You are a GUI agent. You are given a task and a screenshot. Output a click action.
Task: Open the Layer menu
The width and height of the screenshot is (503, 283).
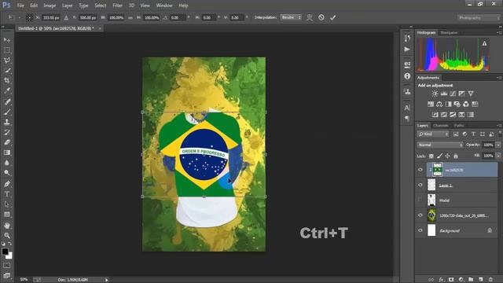pyautogui.click(x=67, y=6)
